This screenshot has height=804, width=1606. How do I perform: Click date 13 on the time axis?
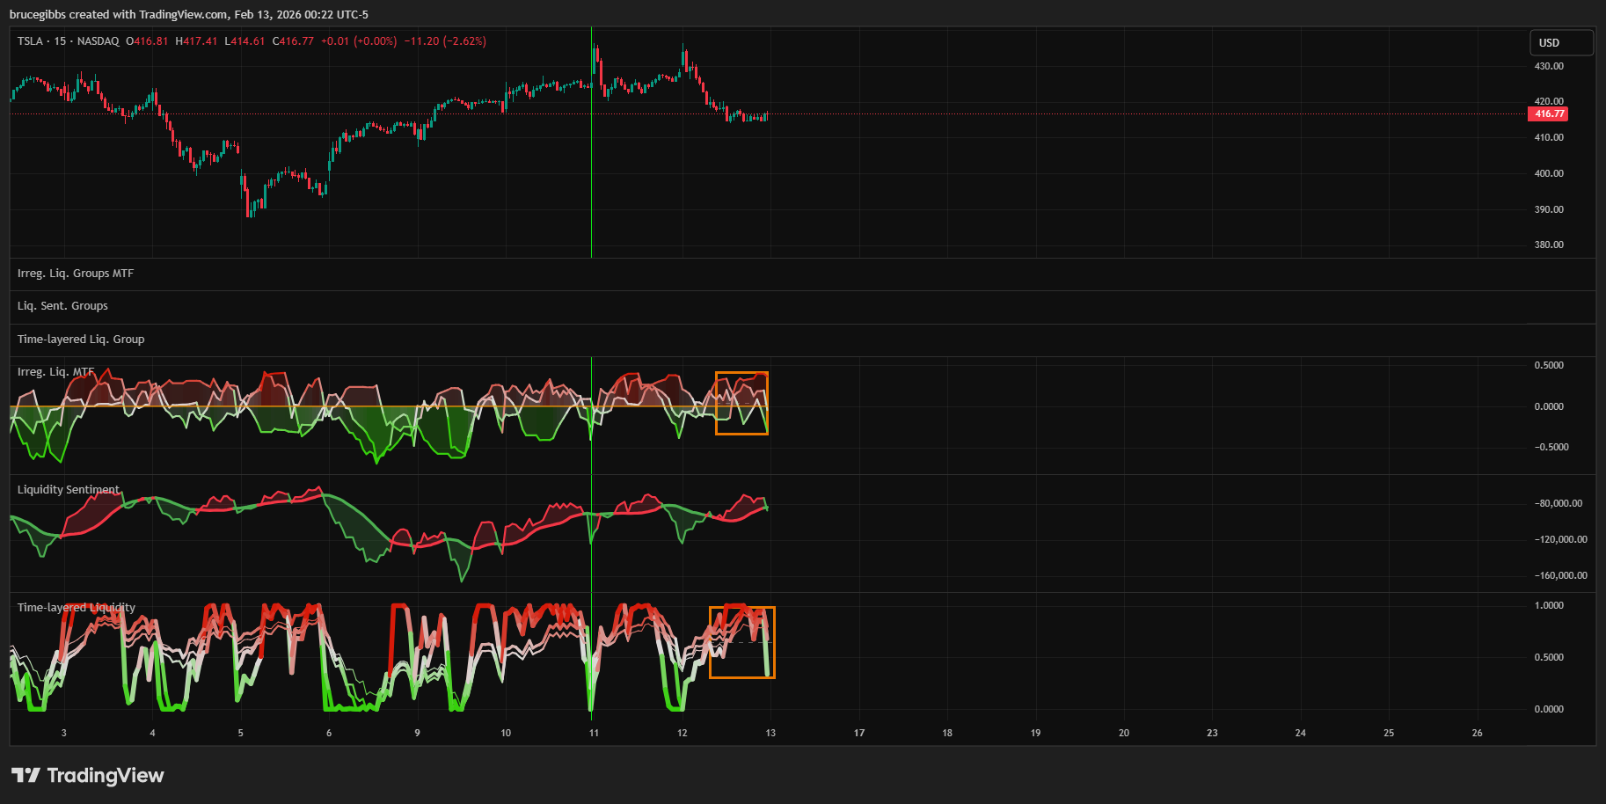coord(770,733)
